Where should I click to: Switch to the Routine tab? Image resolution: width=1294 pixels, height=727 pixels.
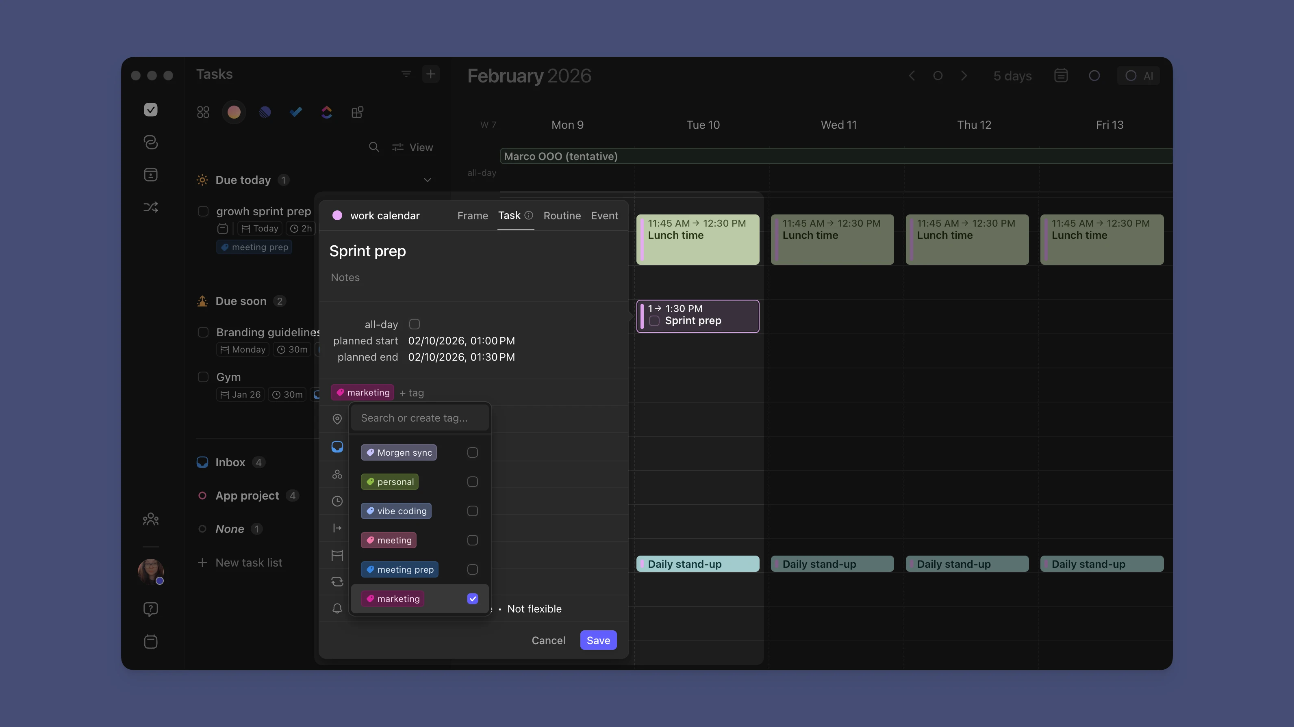click(x=562, y=215)
